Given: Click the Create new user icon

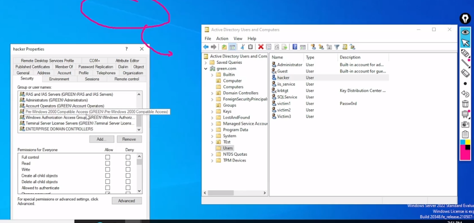Looking at the screenshot, I should tap(313, 47).
